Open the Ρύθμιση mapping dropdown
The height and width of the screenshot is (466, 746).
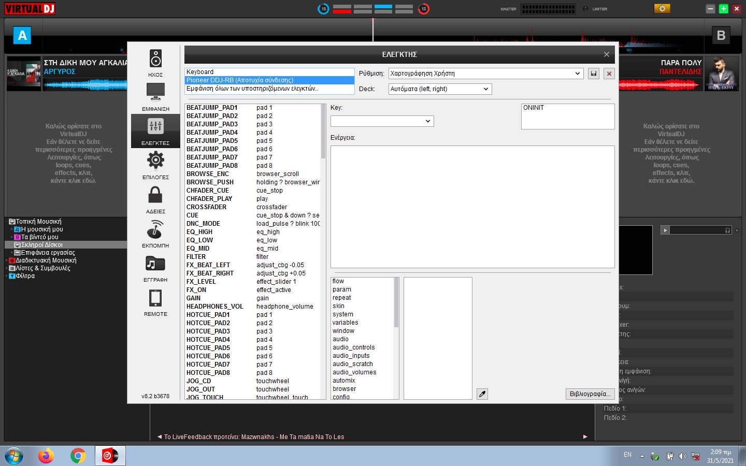point(486,74)
